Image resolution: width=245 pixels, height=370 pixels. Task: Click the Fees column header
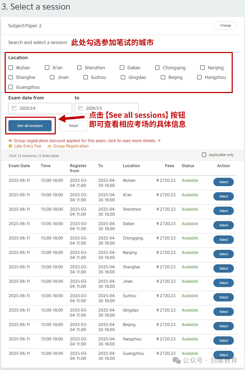[x=170, y=166]
